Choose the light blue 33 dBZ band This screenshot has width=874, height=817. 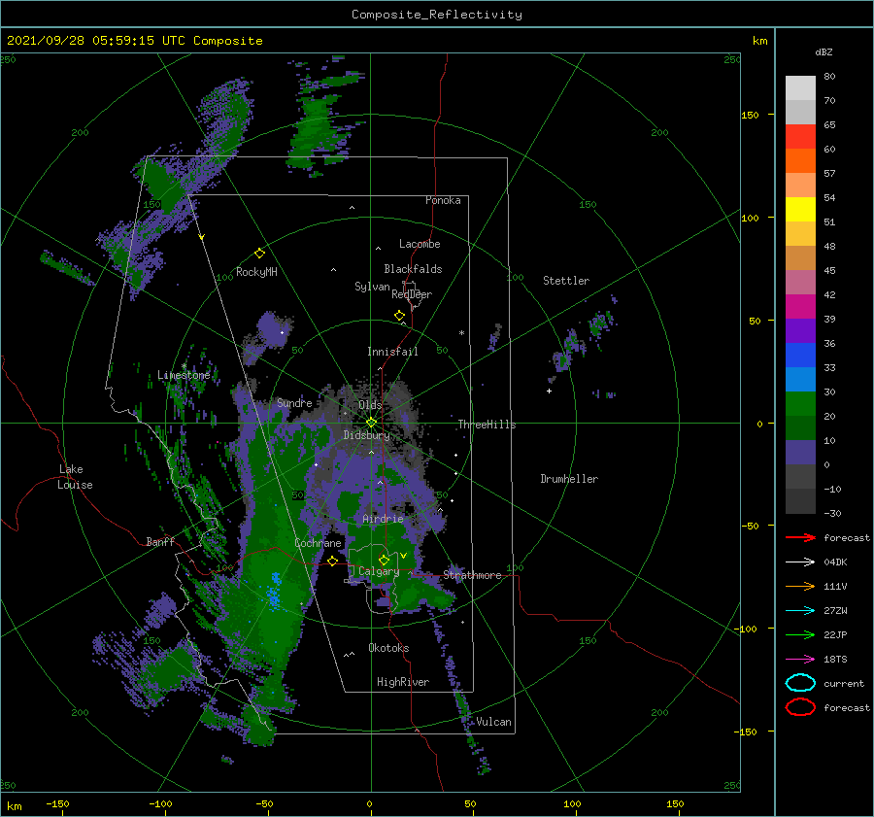click(x=800, y=379)
